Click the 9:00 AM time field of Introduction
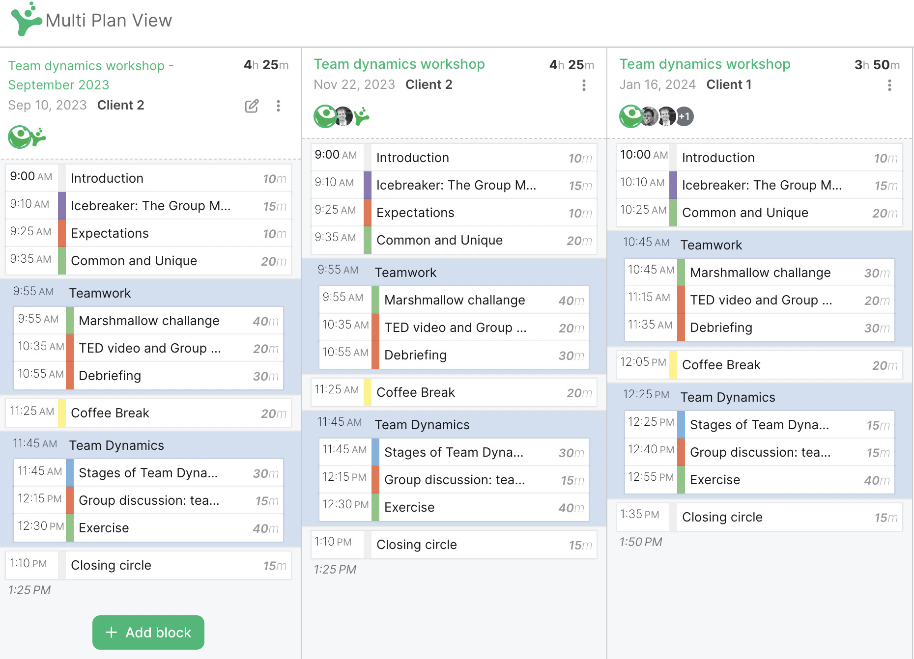914x659 pixels. [x=31, y=177]
